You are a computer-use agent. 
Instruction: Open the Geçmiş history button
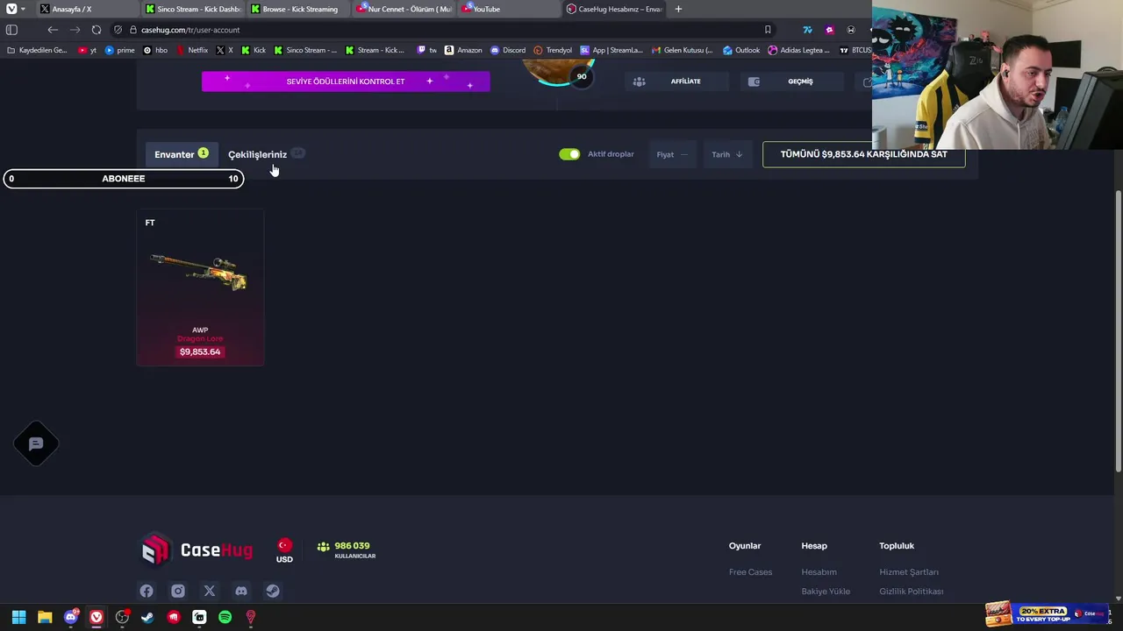point(791,82)
